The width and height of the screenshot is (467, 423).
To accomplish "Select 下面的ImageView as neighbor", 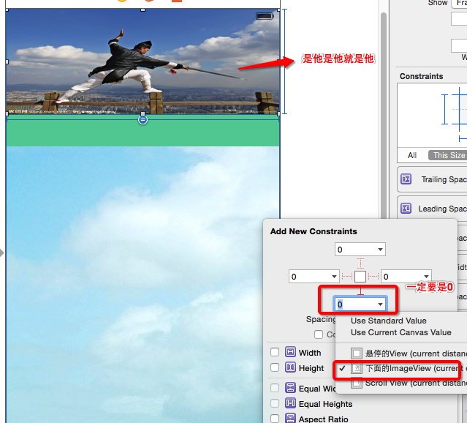I will (401, 368).
